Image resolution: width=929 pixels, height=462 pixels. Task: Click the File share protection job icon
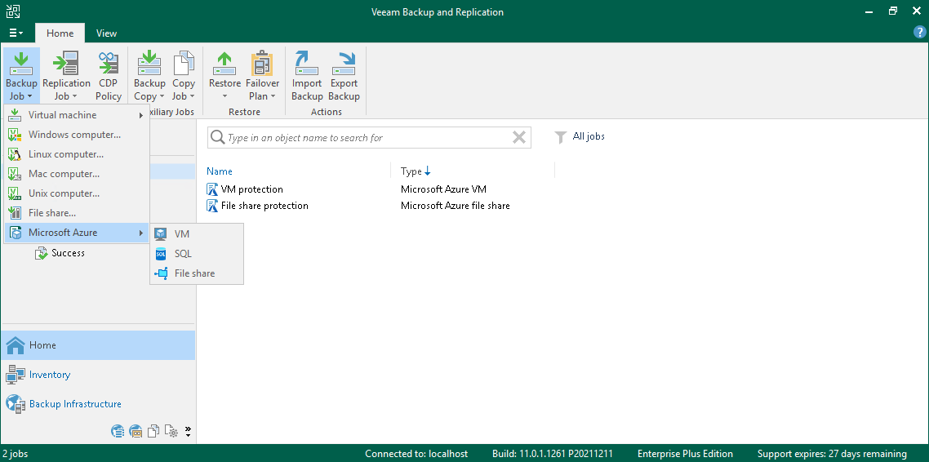212,206
